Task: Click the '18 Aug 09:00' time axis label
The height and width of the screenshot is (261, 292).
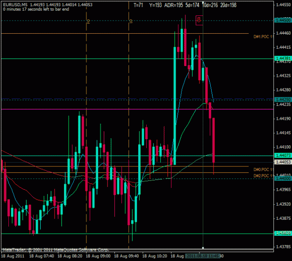Action: coord(98,256)
